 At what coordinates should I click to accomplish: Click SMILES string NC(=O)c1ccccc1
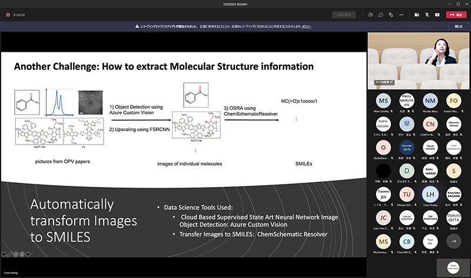point(299,101)
